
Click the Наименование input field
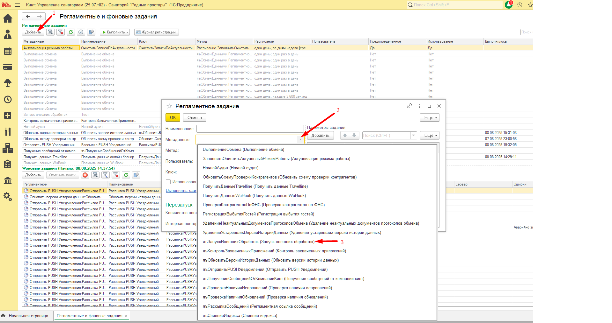pos(250,129)
